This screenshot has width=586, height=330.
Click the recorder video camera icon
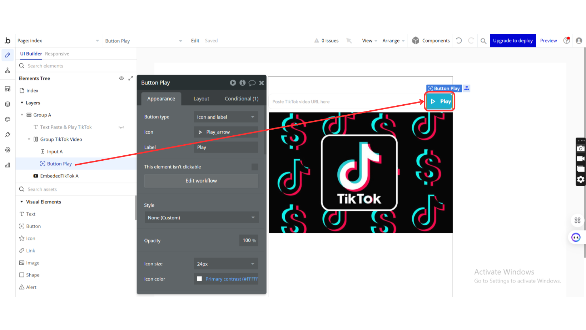(581, 159)
